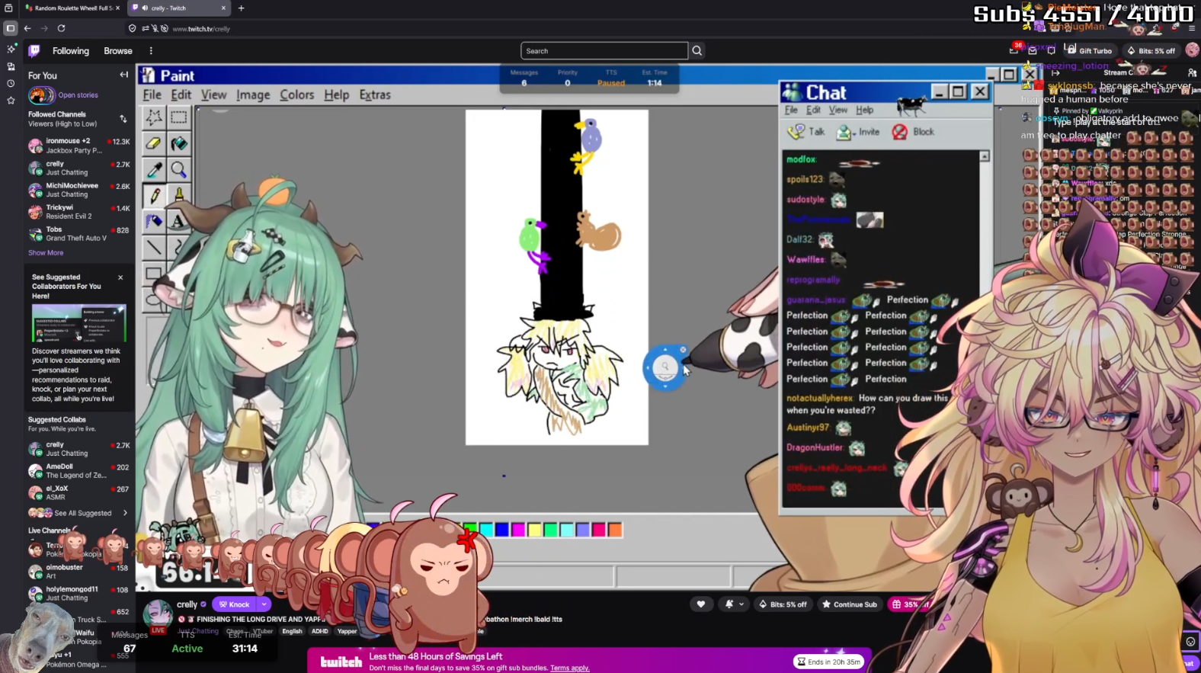Open browser history from sidebar

pyautogui.click(x=11, y=83)
